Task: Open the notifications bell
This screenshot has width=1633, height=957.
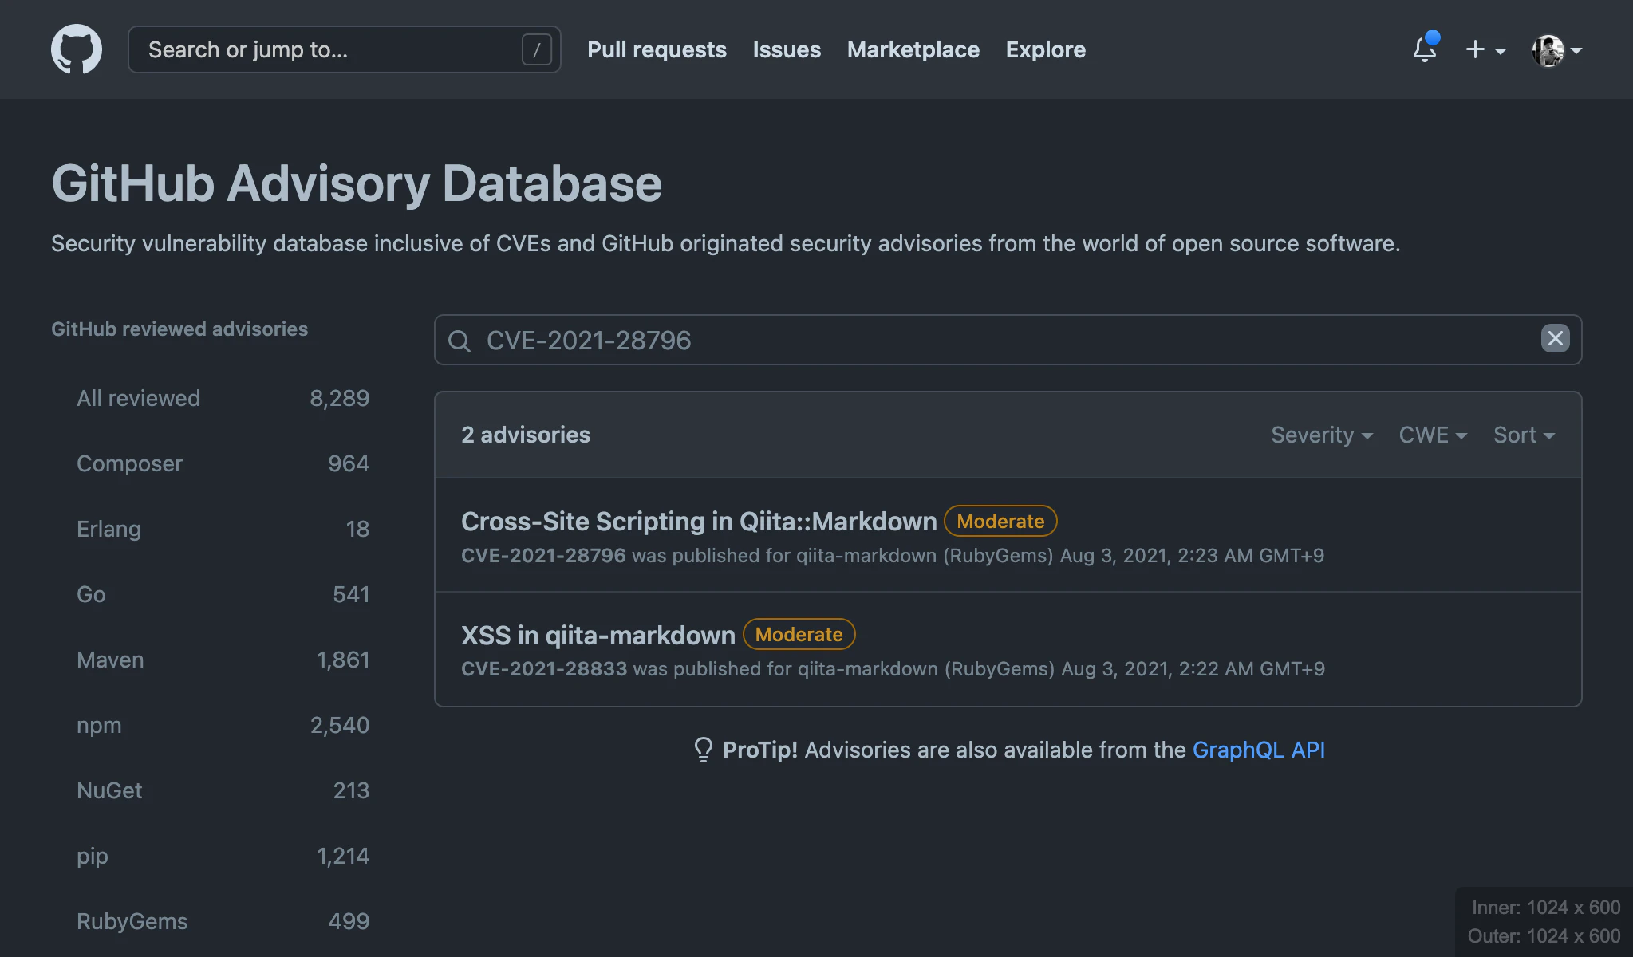Action: tap(1425, 49)
